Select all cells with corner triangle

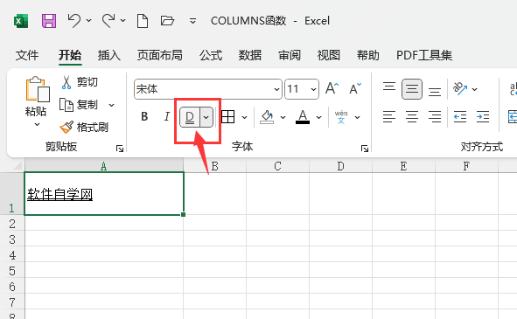click(x=17, y=165)
